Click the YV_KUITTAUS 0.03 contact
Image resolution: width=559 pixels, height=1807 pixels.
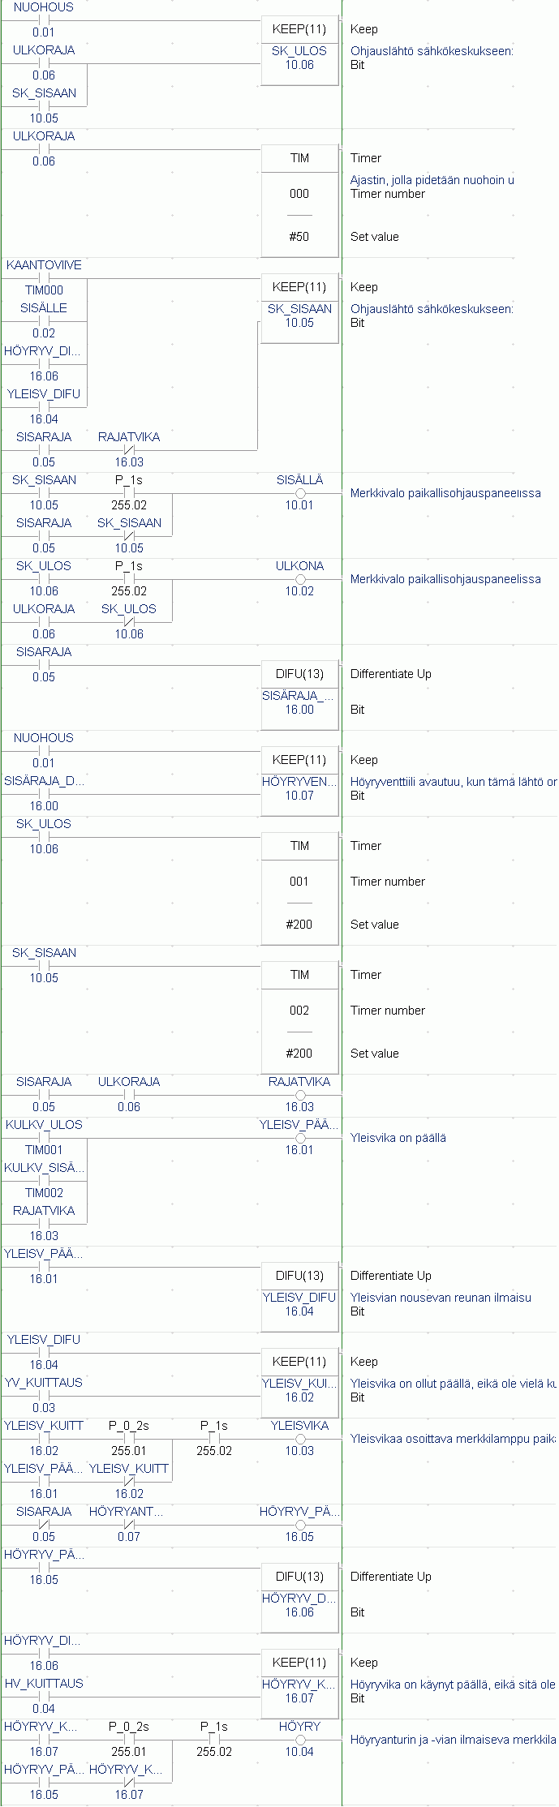point(44,1397)
